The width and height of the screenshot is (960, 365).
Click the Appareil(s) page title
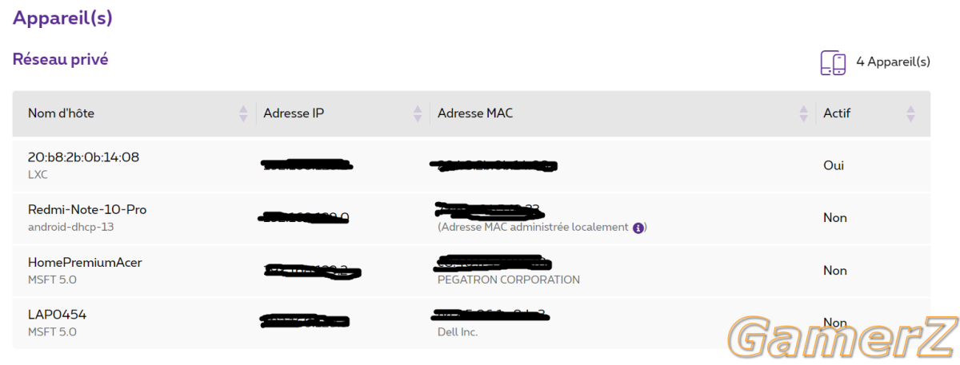pos(62,18)
